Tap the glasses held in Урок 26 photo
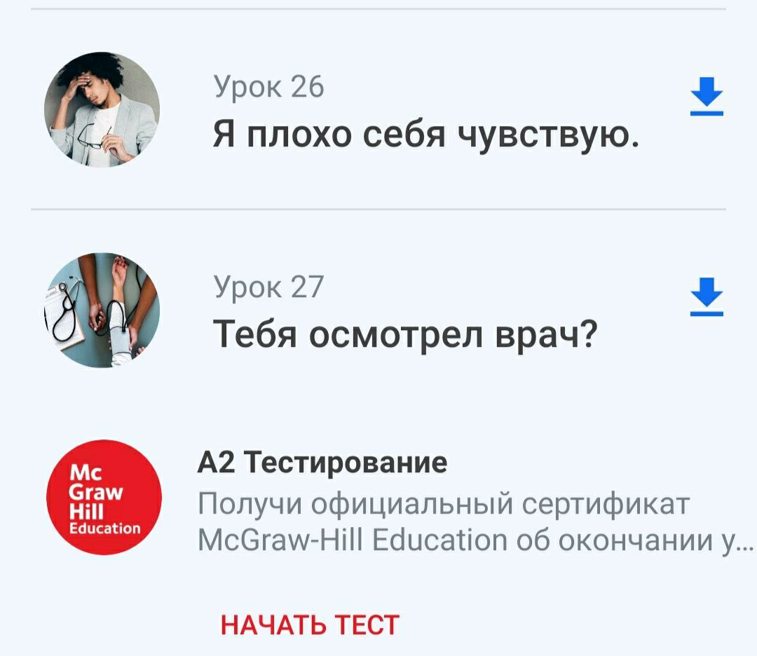The image size is (757, 656). 94,136
